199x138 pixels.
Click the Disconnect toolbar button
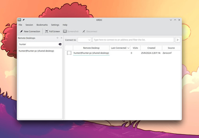coord(90,31)
